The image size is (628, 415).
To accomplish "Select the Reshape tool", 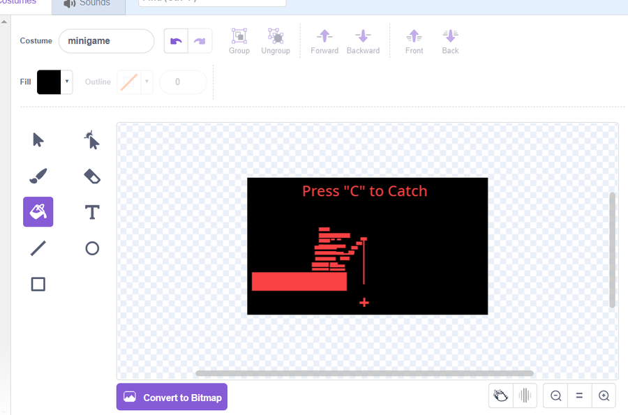I will pos(92,140).
